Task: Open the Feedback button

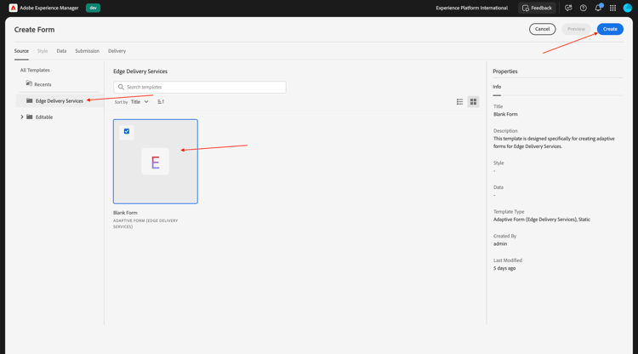Action: [537, 8]
